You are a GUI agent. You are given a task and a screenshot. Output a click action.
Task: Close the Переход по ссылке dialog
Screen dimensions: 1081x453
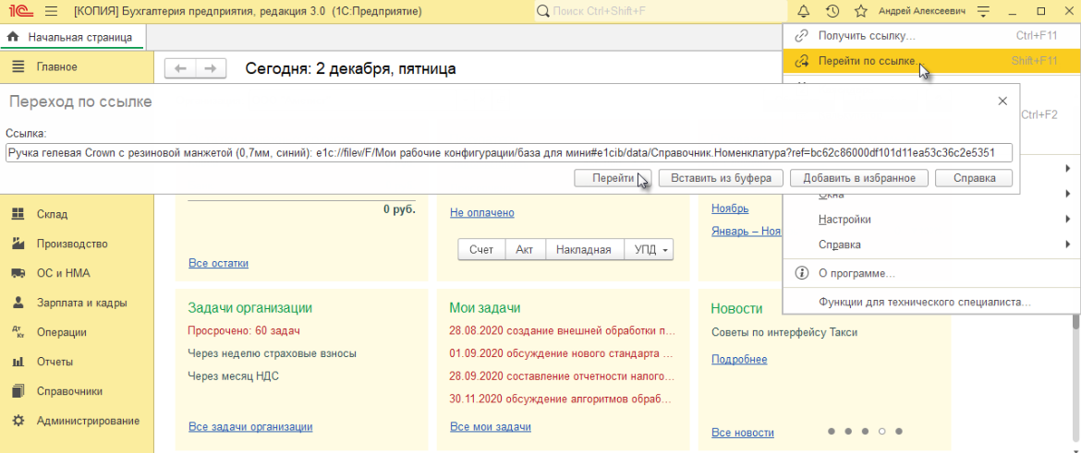[1002, 101]
